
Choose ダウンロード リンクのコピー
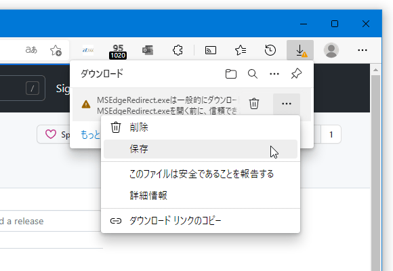pos(201,221)
